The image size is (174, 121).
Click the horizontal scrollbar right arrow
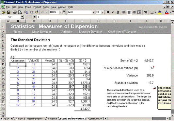point(168,119)
